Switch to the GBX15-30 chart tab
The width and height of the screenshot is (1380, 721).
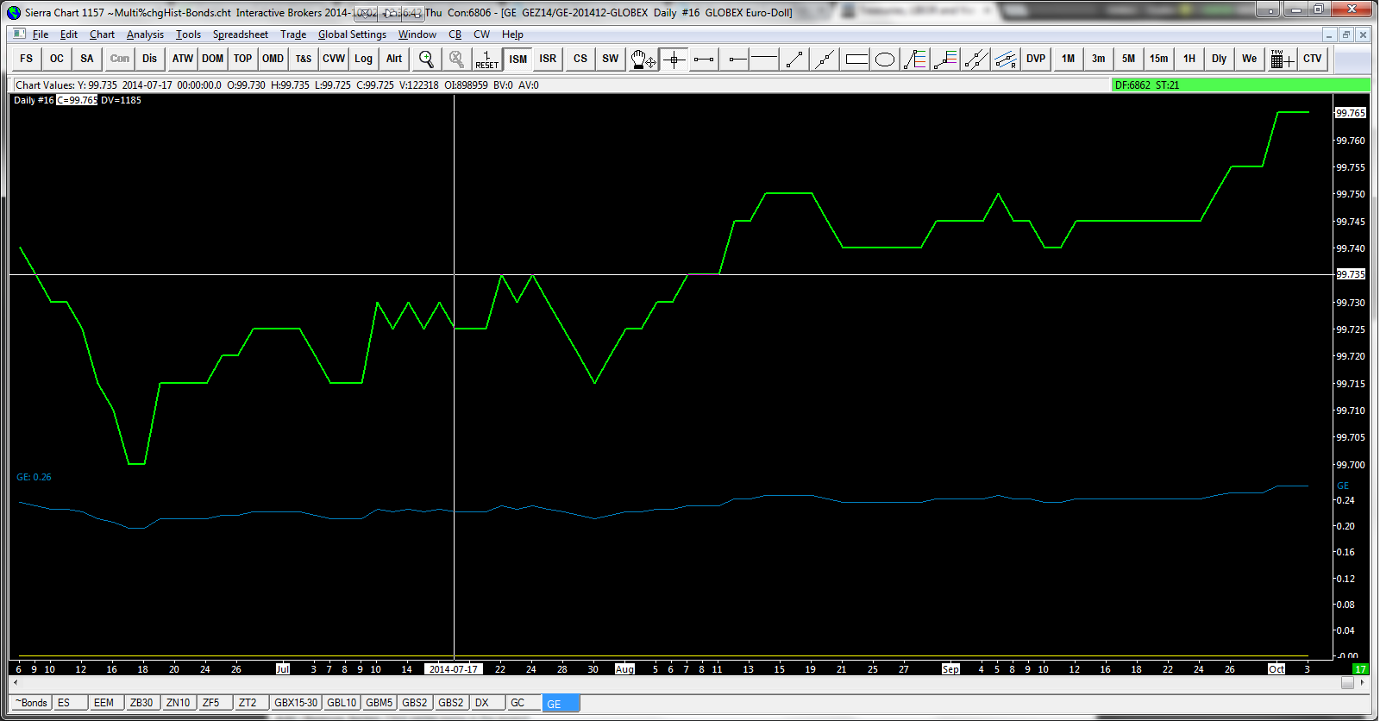tap(296, 703)
